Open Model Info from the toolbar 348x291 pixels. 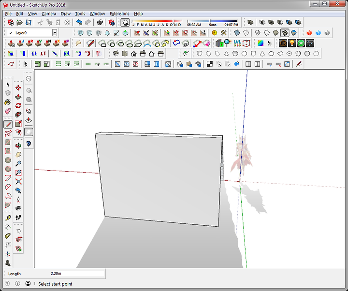click(112, 22)
